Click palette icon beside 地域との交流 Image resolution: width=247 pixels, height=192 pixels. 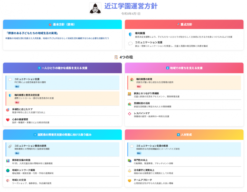tap(8, 180)
